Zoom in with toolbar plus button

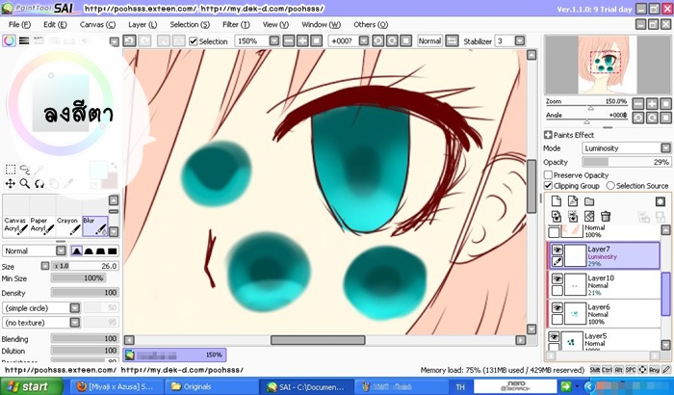(x=302, y=40)
